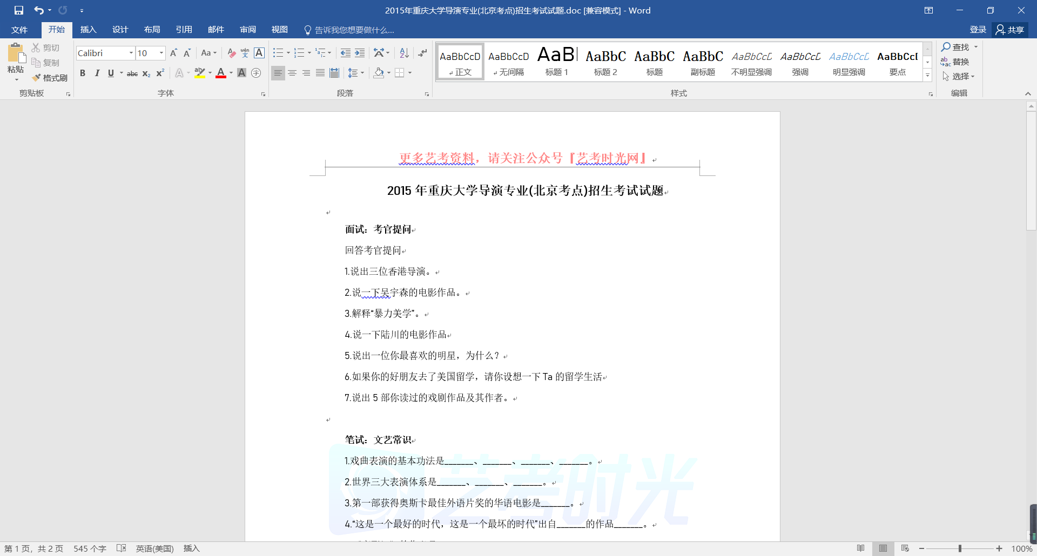Click the Undo arrow icon
Viewport: 1037px width, 556px height.
38,10
